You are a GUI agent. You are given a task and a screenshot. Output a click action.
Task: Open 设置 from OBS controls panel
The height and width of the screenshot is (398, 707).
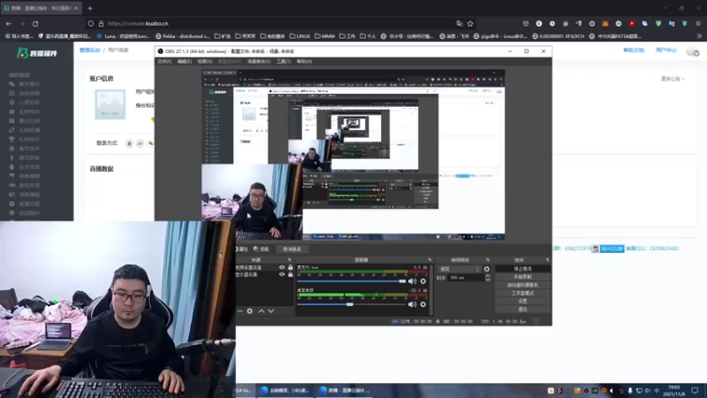tap(522, 301)
